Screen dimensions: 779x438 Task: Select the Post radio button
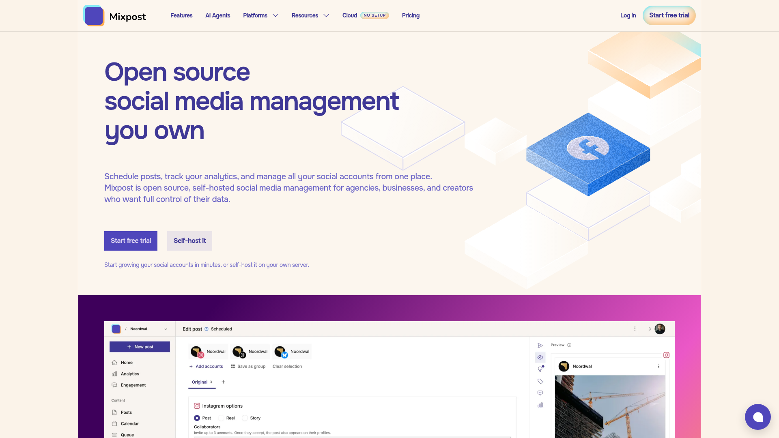coord(197,418)
